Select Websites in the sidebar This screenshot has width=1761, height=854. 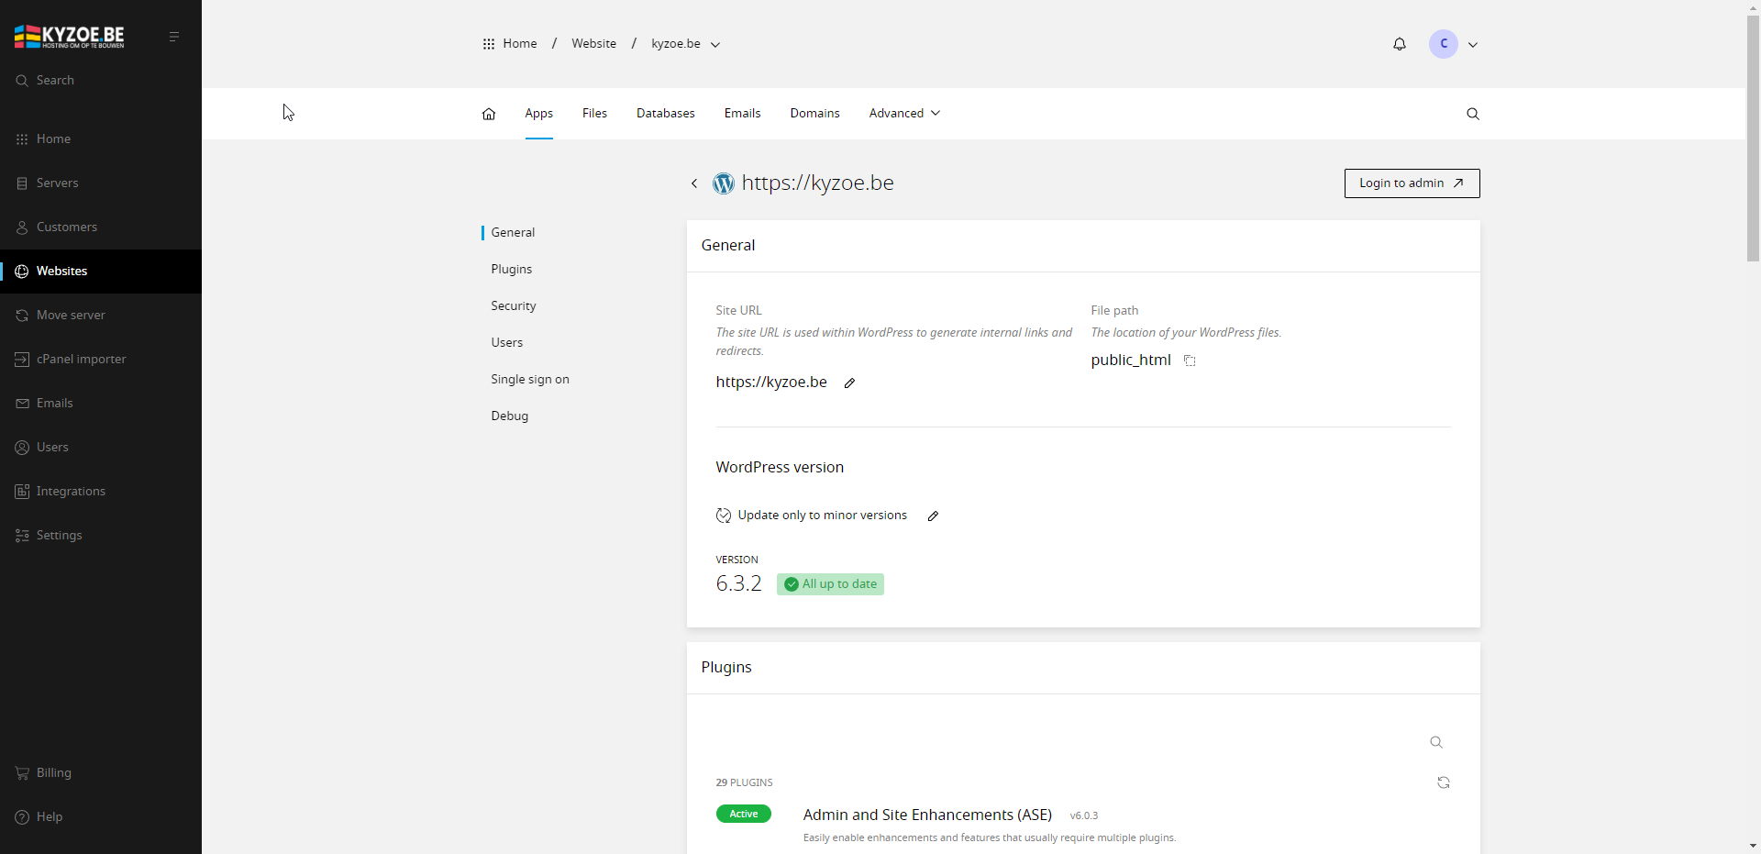pos(101,272)
